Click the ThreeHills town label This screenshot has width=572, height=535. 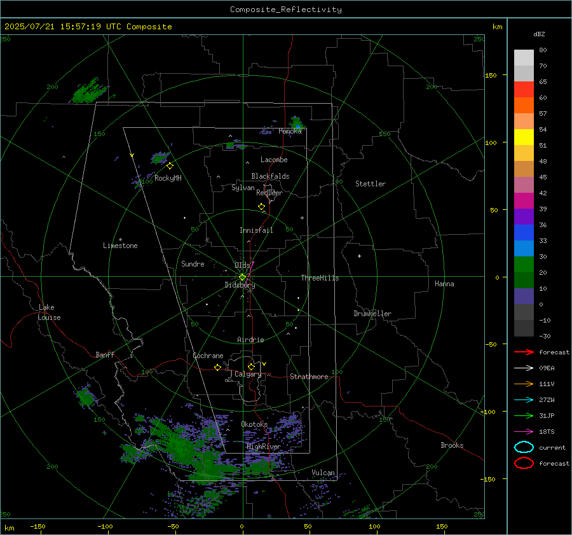point(320,278)
